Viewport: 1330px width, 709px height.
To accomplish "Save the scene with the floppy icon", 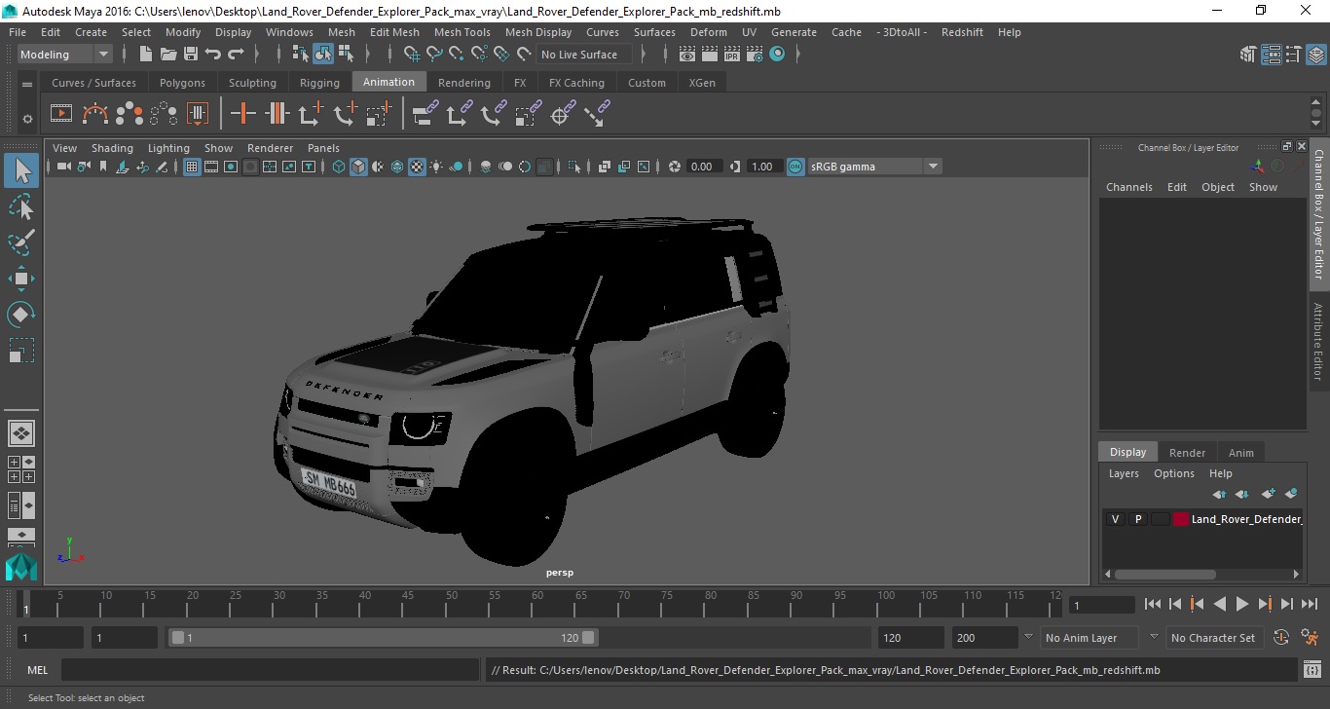I will pyautogui.click(x=191, y=55).
